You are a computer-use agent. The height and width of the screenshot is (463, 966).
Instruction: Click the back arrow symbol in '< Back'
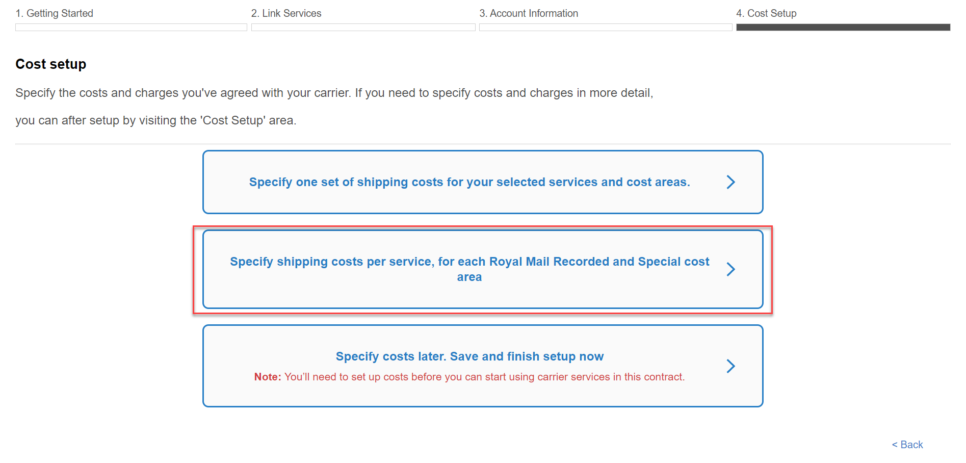pos(896,444)
